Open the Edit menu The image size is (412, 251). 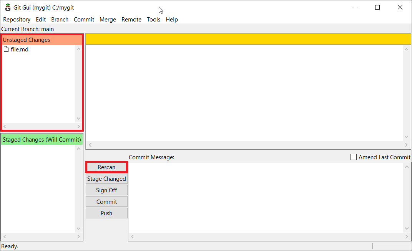tap(41, 20)
